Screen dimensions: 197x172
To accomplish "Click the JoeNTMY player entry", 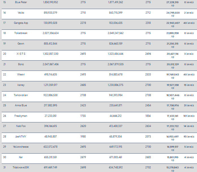I will (x=21, y=137).
